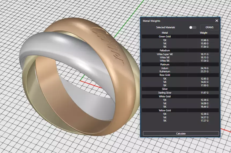Select the Yellow Gold 14K 14.57 G row
231x153 pixels.
tap(180, 118)
